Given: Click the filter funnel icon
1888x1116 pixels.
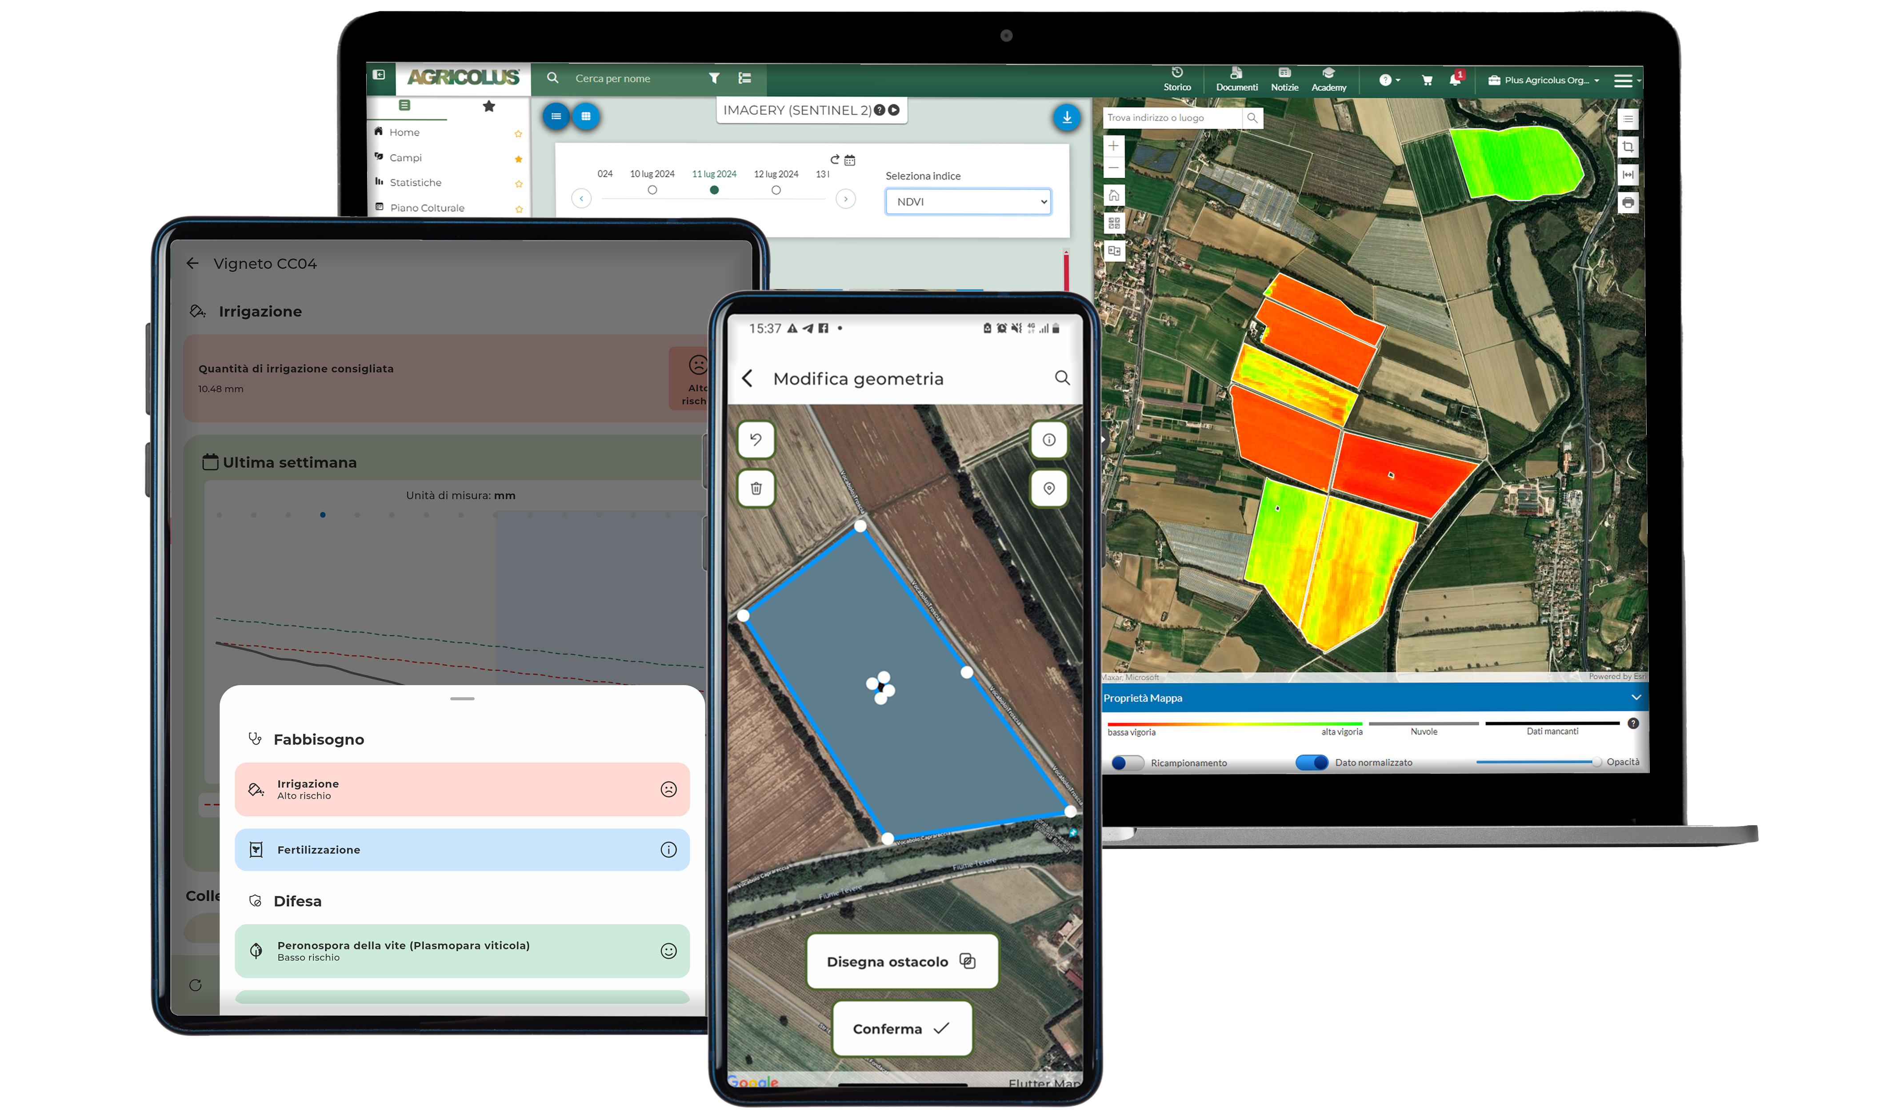Looking at the screenshot, I should click(x=714, y=78).
